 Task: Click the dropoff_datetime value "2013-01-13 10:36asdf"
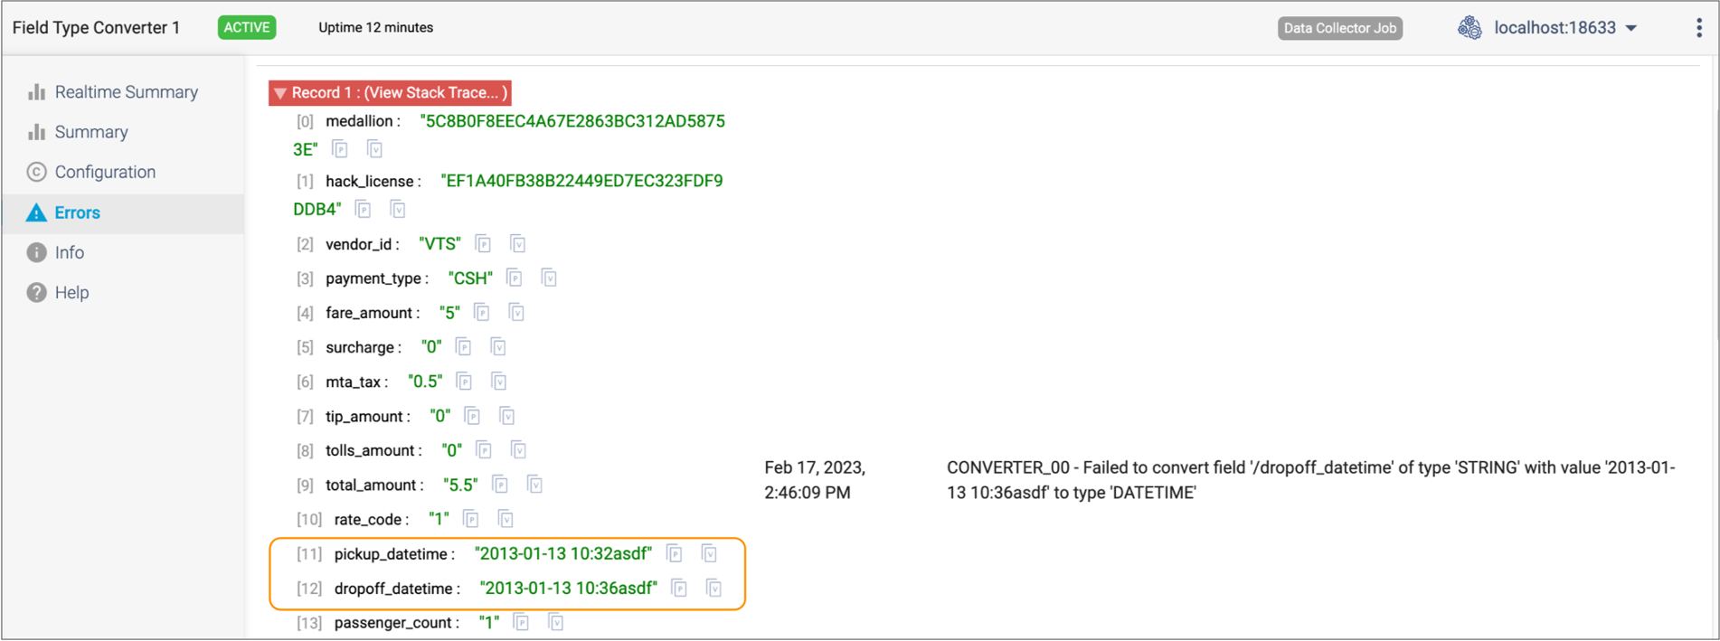[x=569, y=589]
